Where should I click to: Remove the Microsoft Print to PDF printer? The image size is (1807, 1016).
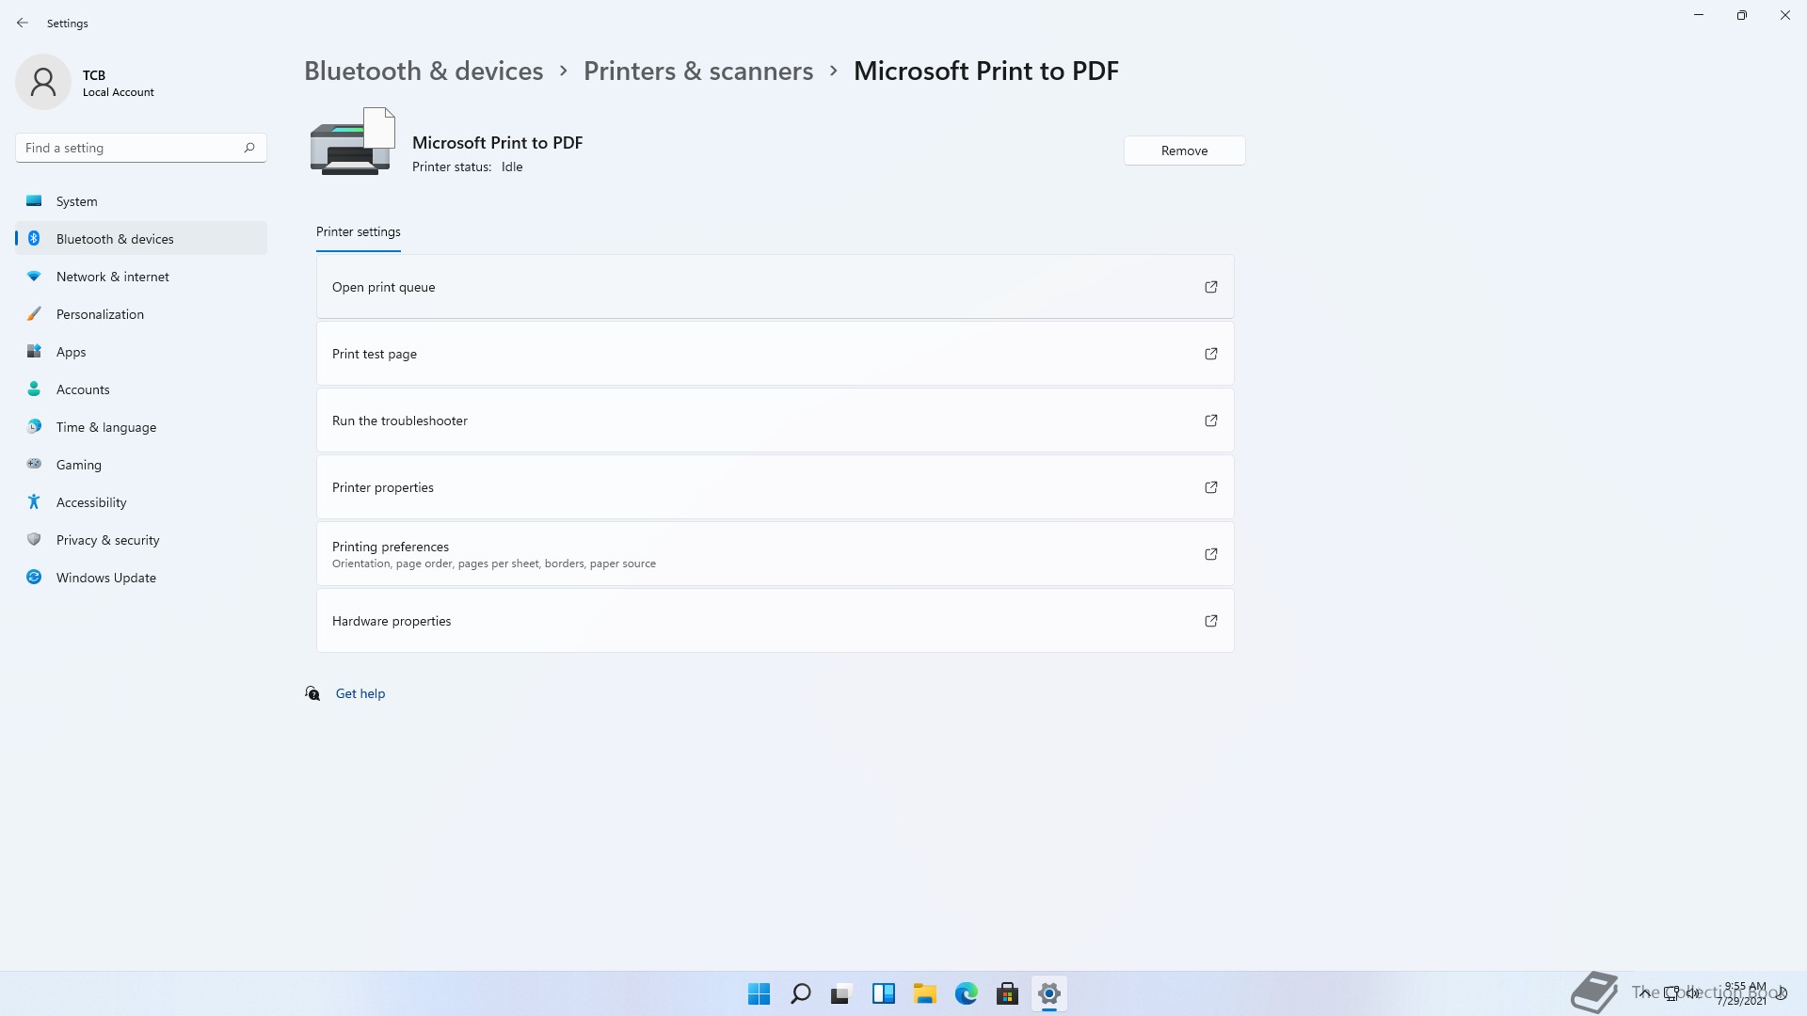[1184, 151]
